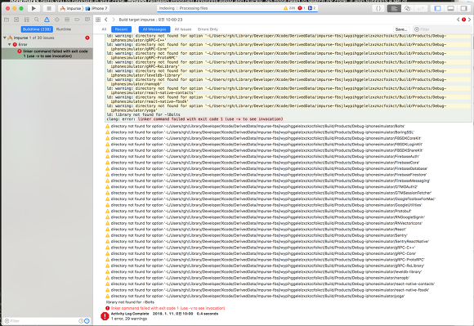The height and width of the screenshot is (326, 474).
Task: Switch to the Standard editor button
Action: click(x=394, y=8)
